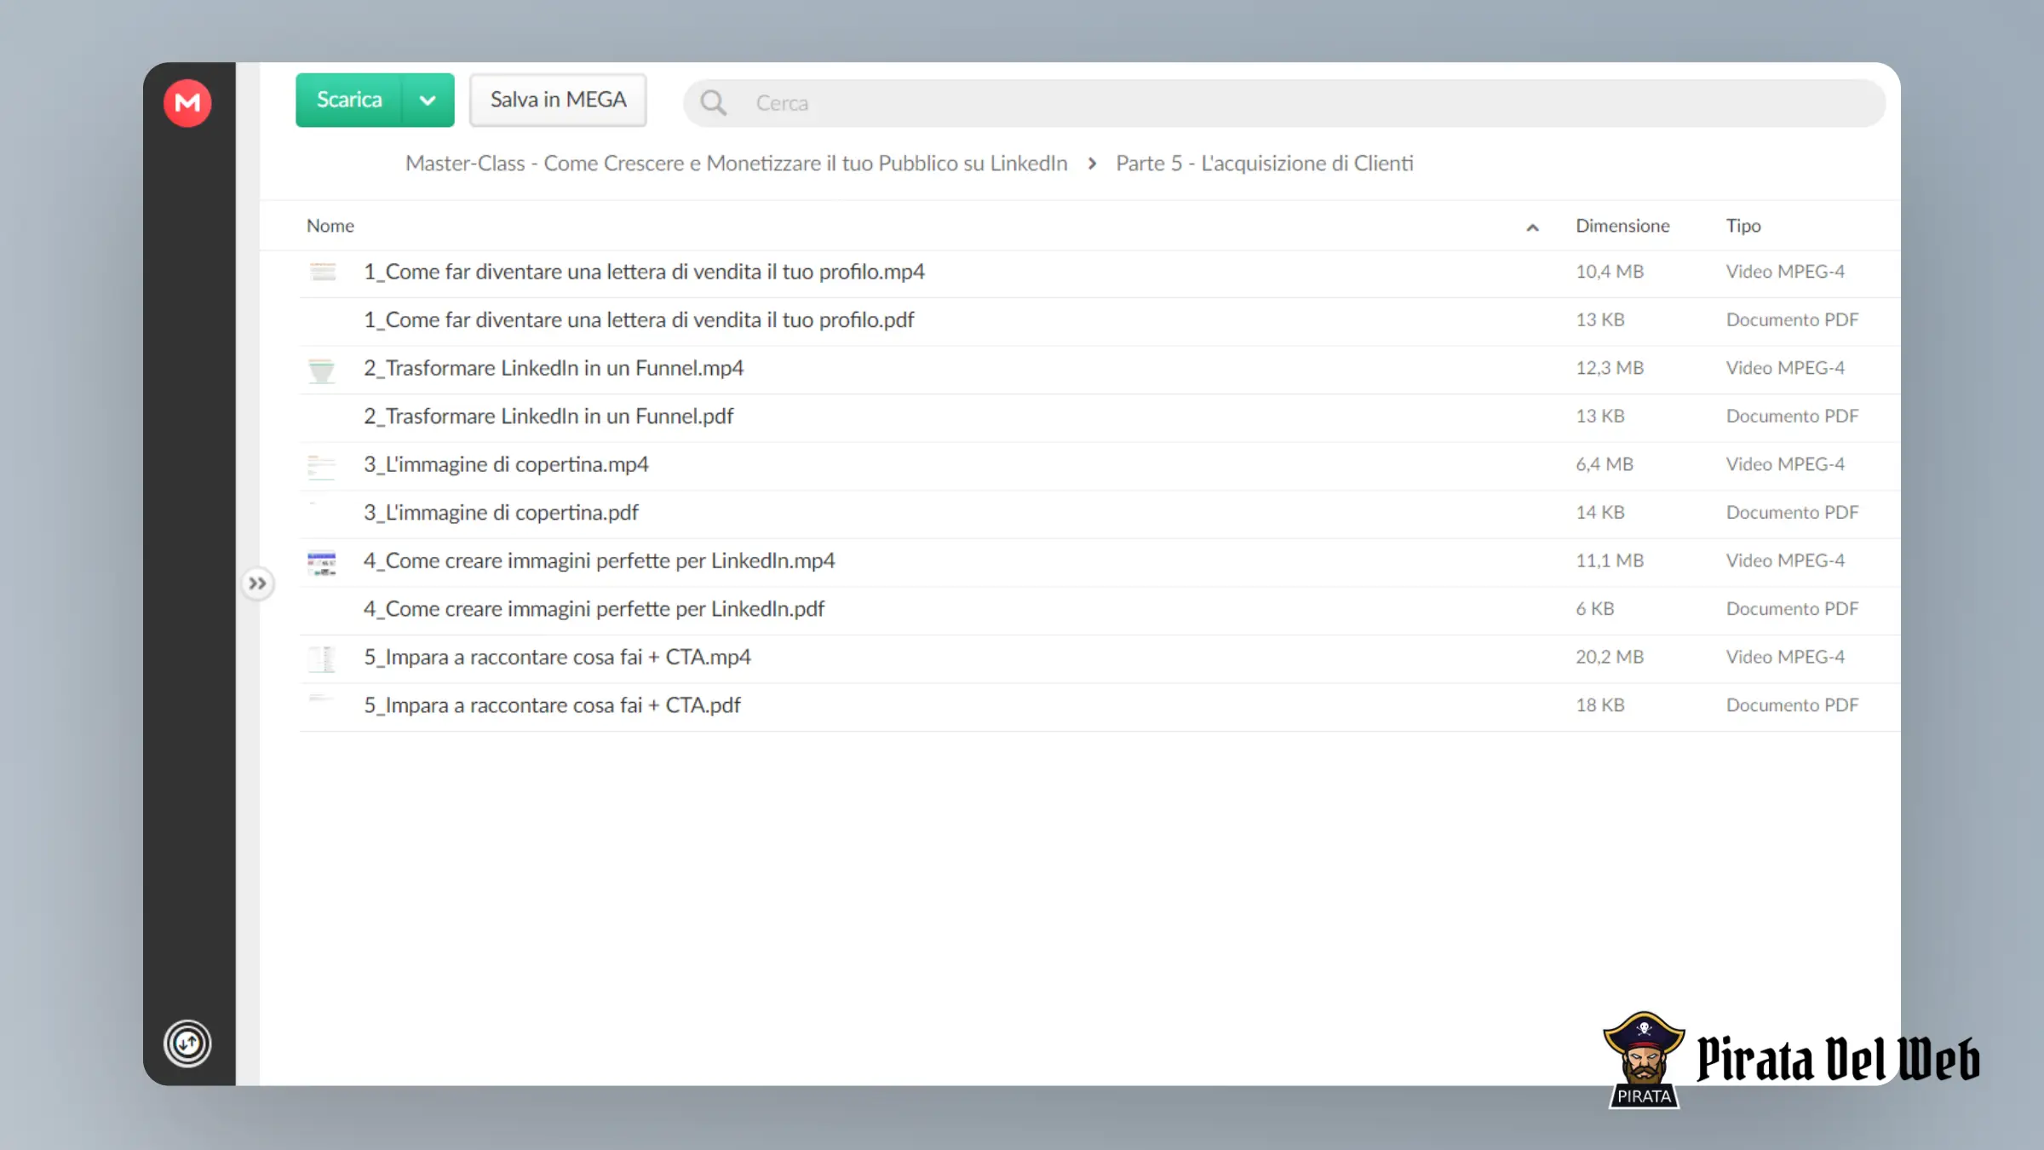This screenshot has height=1150, width=2044.
Task: Select 2_Trasformare LinkedIn in un Funnel.pdf file
Action: pyautogui.click(x=1100, y=417)
